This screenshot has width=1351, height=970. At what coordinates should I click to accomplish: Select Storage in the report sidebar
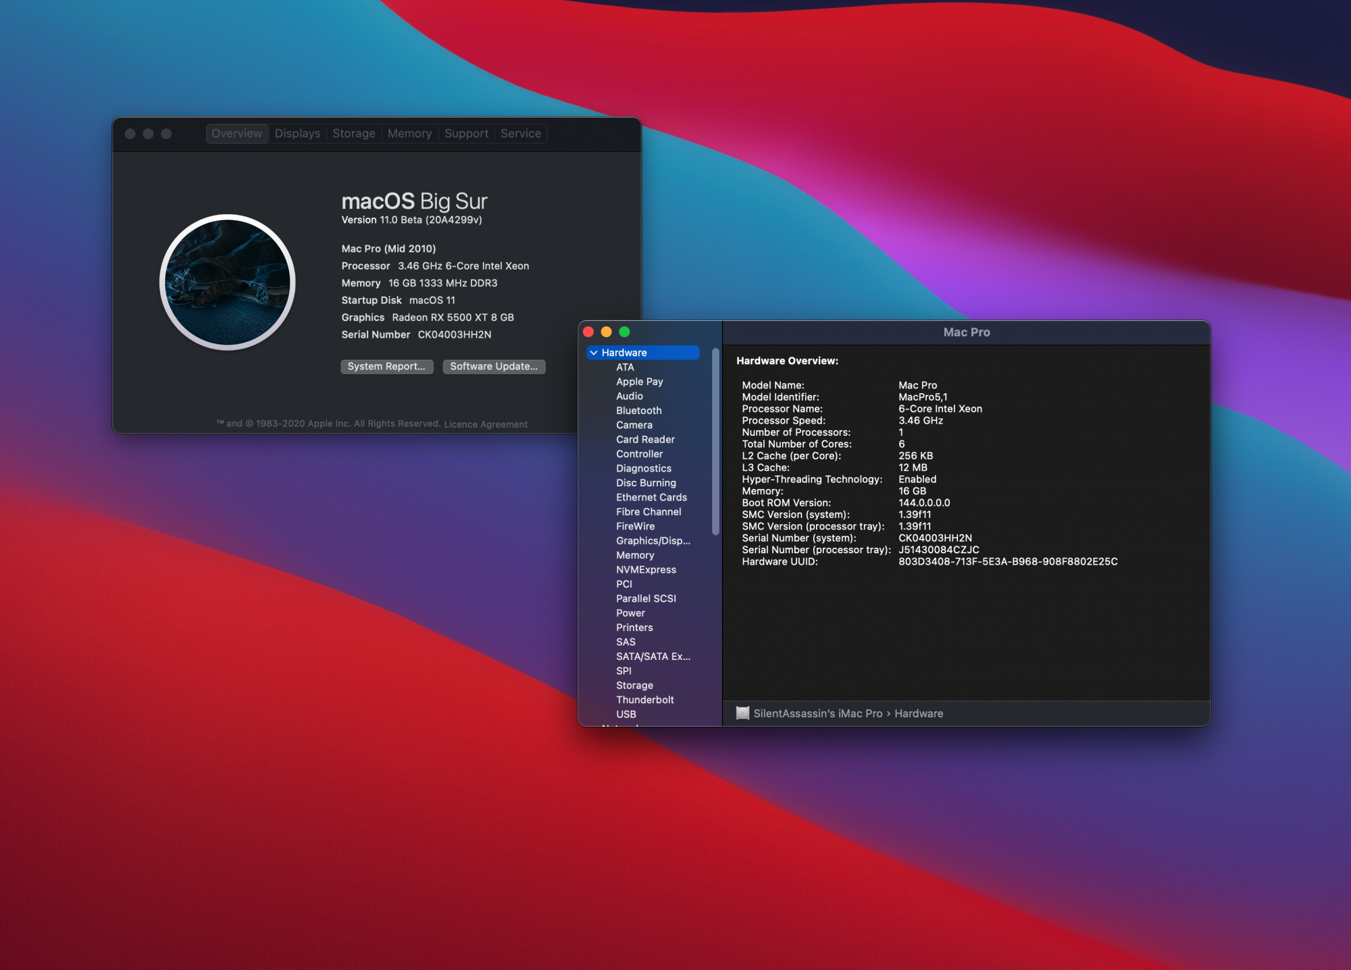point(634,686)
